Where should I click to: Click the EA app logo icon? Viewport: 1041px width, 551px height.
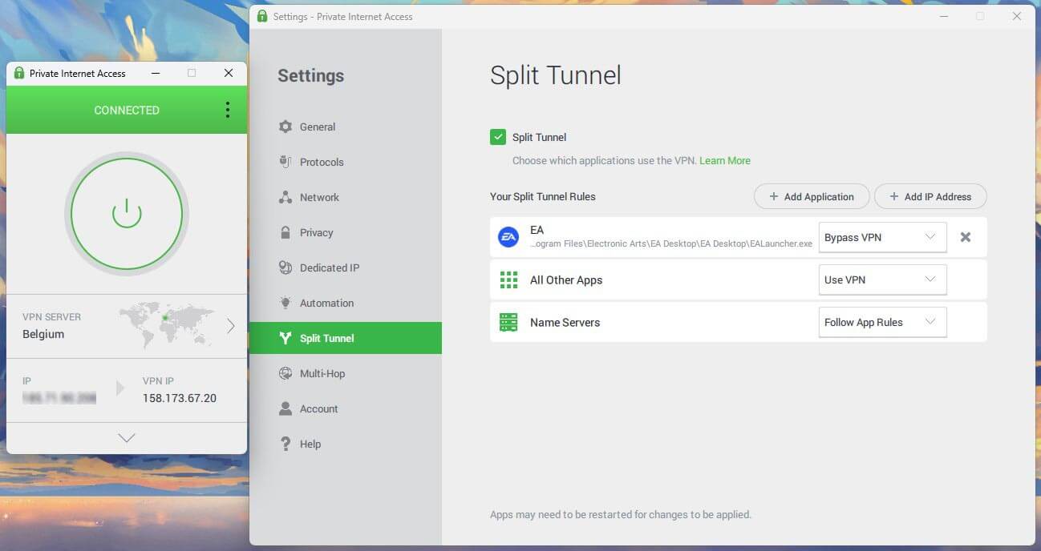tap(508, 237)
